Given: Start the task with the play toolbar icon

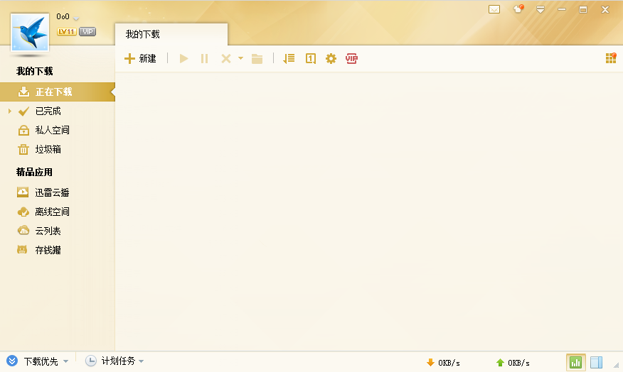Looking at the screenshot, I should tap(183, 59).
